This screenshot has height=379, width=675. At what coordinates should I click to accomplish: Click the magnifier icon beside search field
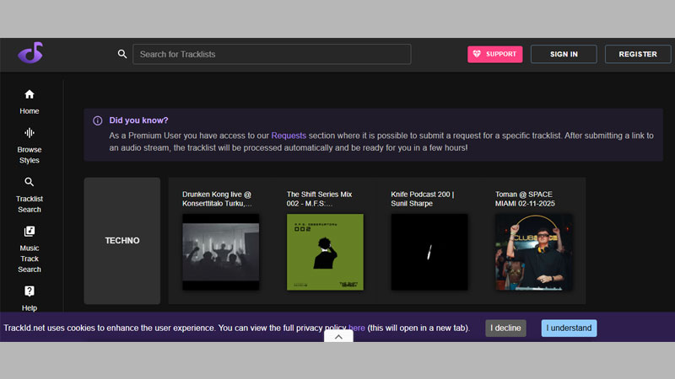pyautogui.click(x=122, y=54)
